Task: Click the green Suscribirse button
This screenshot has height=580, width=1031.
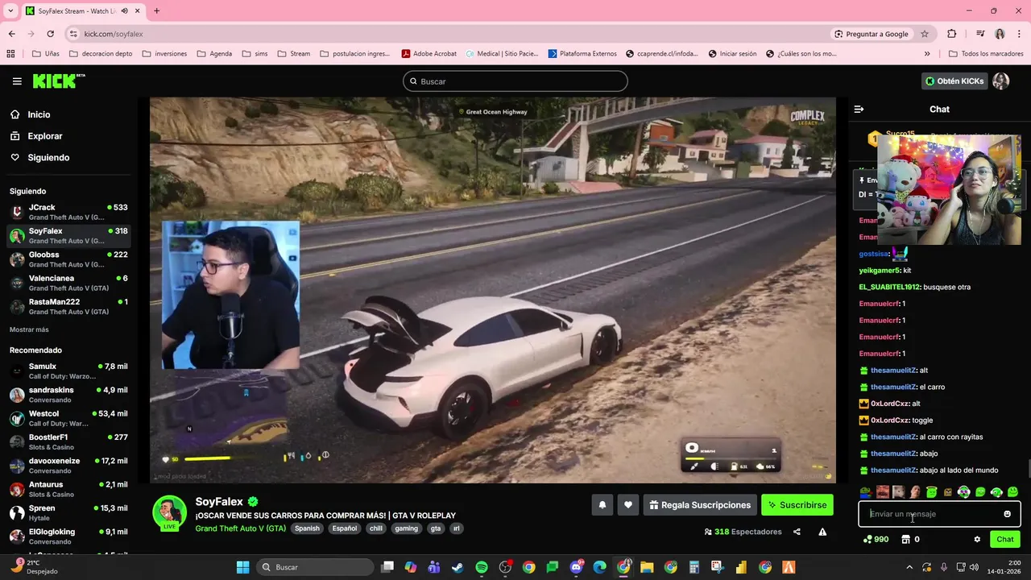Action: [797, 505]
